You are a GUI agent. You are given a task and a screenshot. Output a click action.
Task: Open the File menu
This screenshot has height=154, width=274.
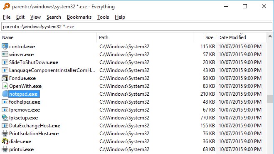[x=7, y=17]
